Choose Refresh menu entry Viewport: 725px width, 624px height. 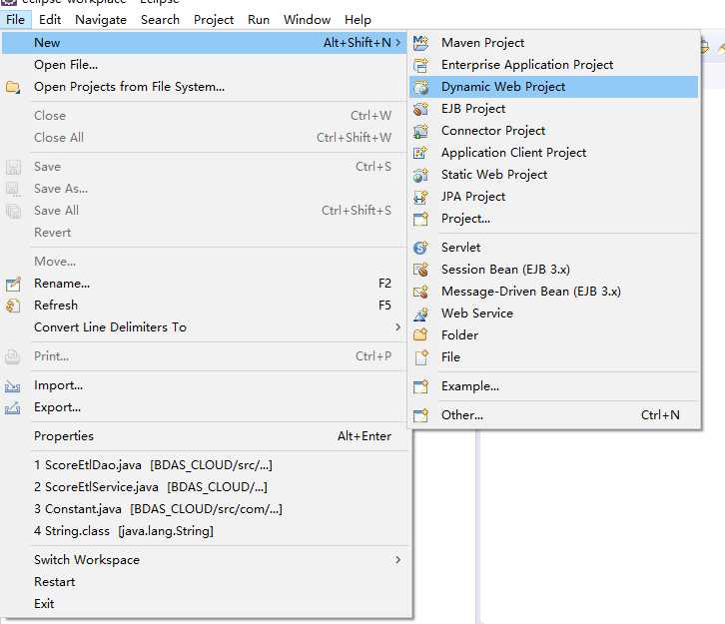tap(206, 306)
